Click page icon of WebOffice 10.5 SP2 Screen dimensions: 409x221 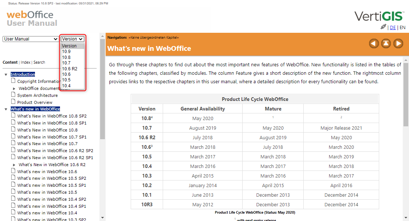pyautogui.click(x=13, y=178)
